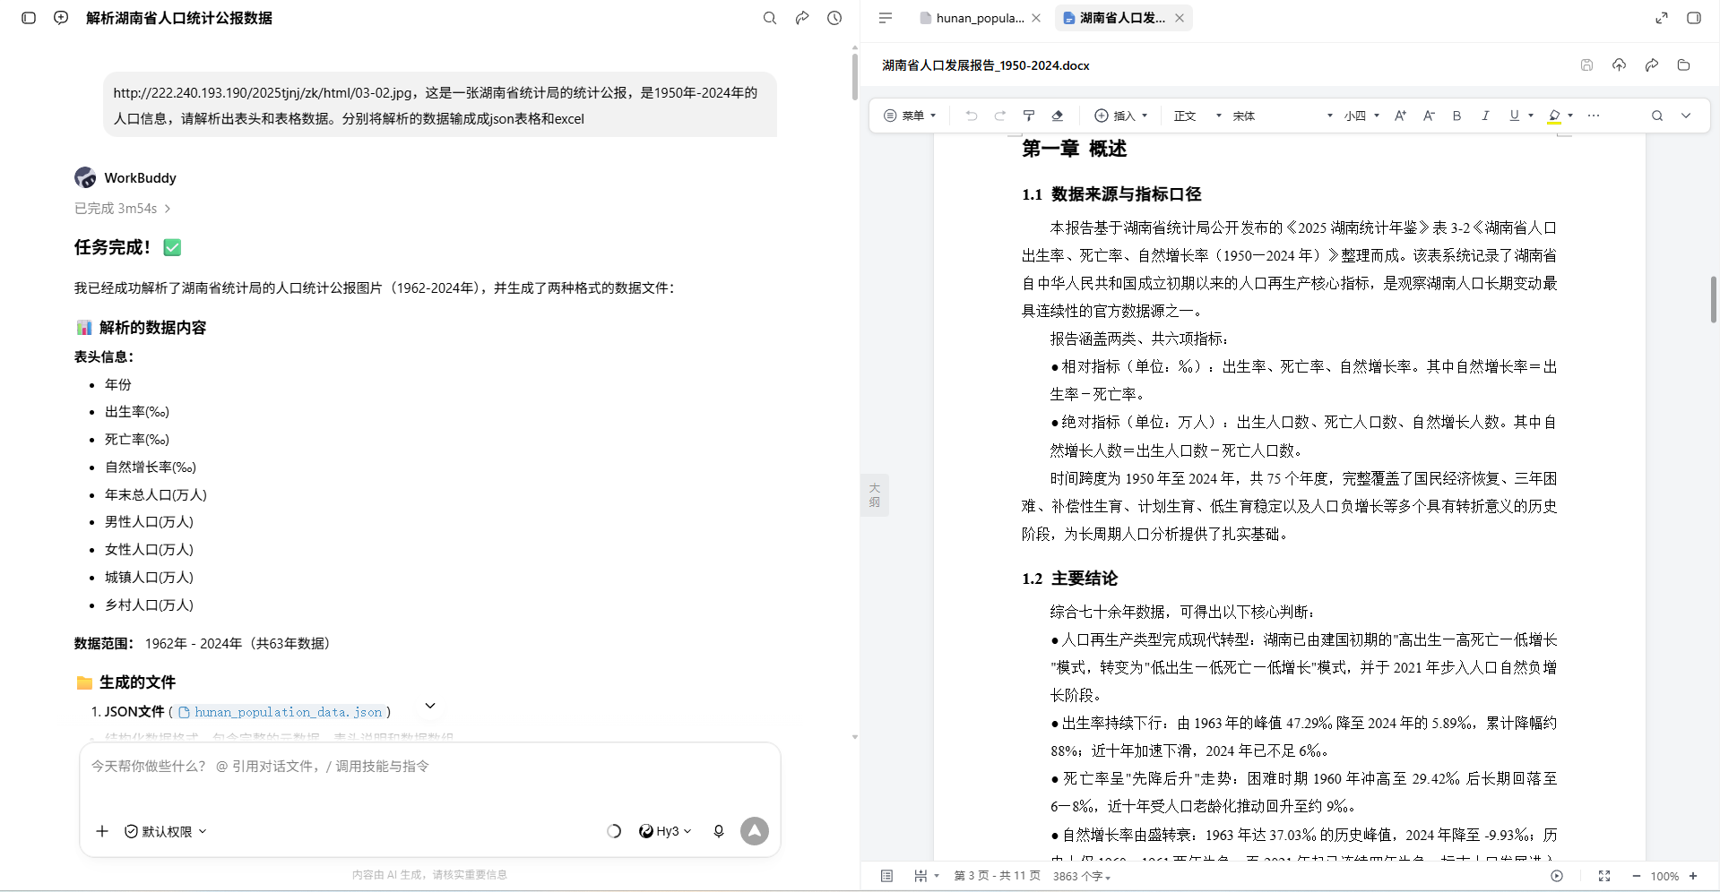The height and width of the screenshot is (892, 1720).
Task: Click the 1.2 主要结论 heading in document
Action: coord(1069,579)
